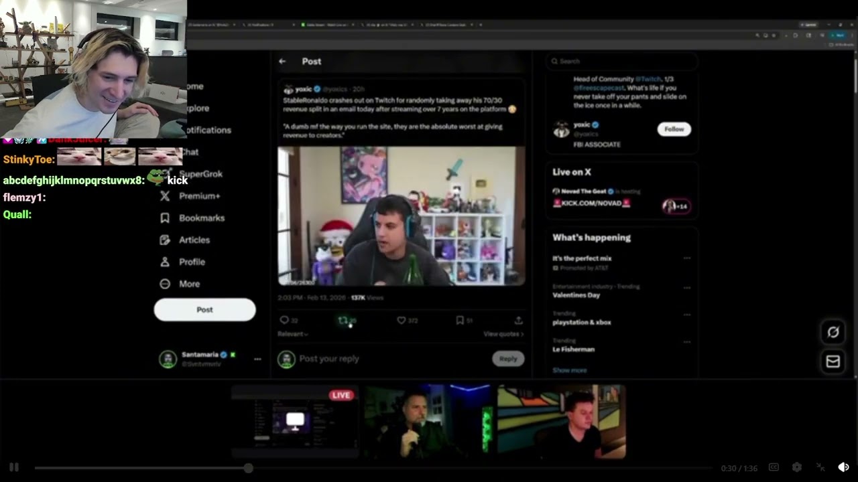Screen dimensions: 858x482
Task: Click the circular refresh icon on right edge
Action: (x=833, y=332)
